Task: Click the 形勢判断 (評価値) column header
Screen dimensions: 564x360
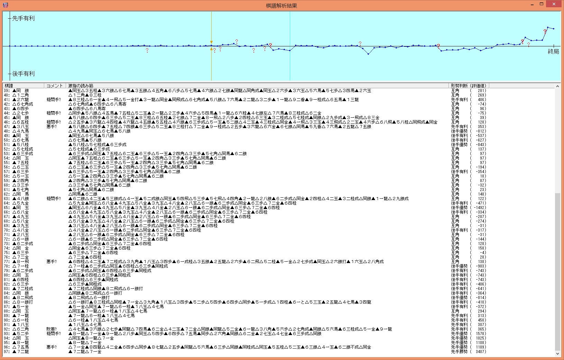Action: point(469,85)
